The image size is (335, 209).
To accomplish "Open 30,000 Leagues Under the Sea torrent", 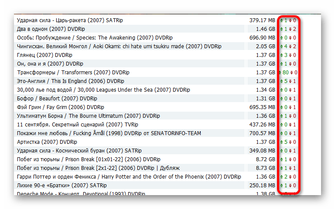I will pos(103,90).
